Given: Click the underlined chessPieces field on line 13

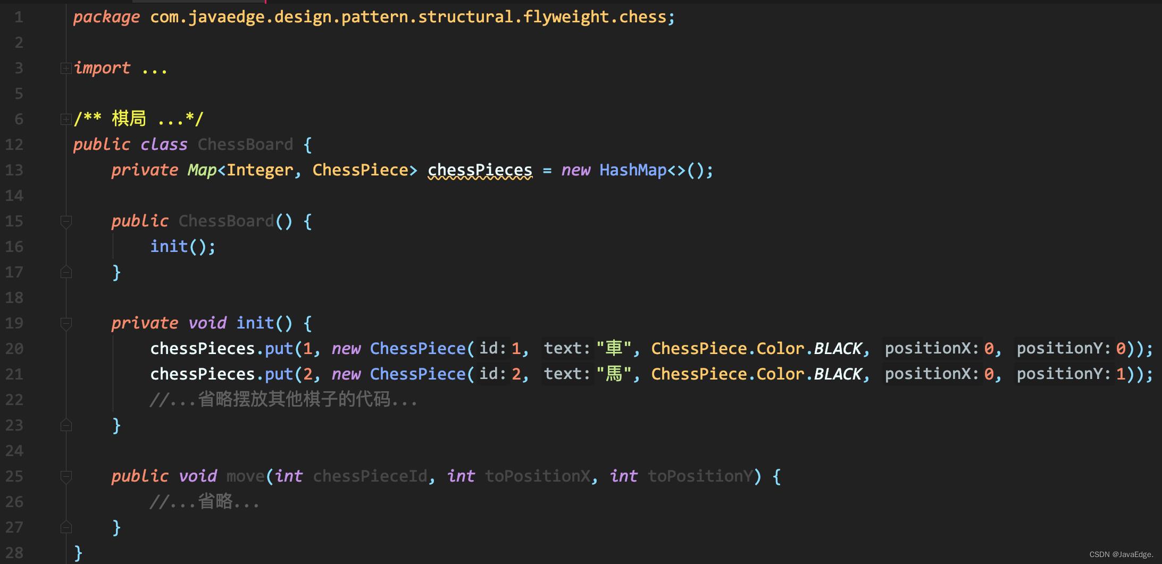Looking at the screenshot, I should pos(480,170).
